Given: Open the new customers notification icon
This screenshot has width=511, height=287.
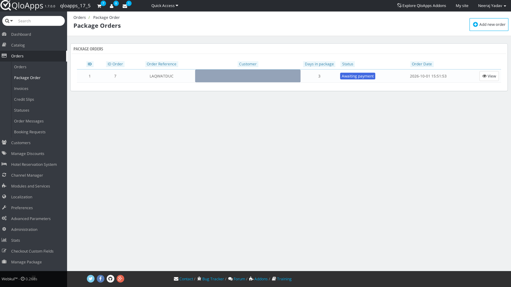Looking at the screenshot, I should (x=112, y=6).
